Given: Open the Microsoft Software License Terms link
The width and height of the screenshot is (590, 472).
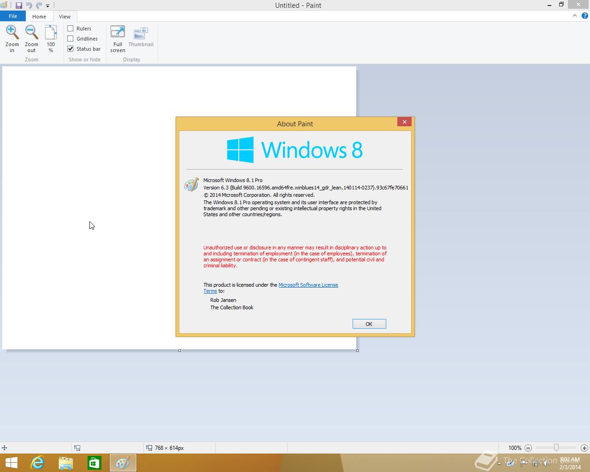Looking at the screenshot, I should tap(308, 285).
